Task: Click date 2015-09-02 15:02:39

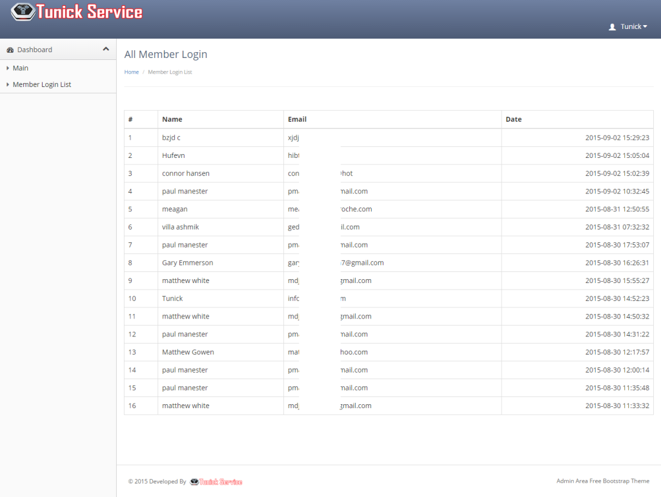Action: (x=617, y=173)
